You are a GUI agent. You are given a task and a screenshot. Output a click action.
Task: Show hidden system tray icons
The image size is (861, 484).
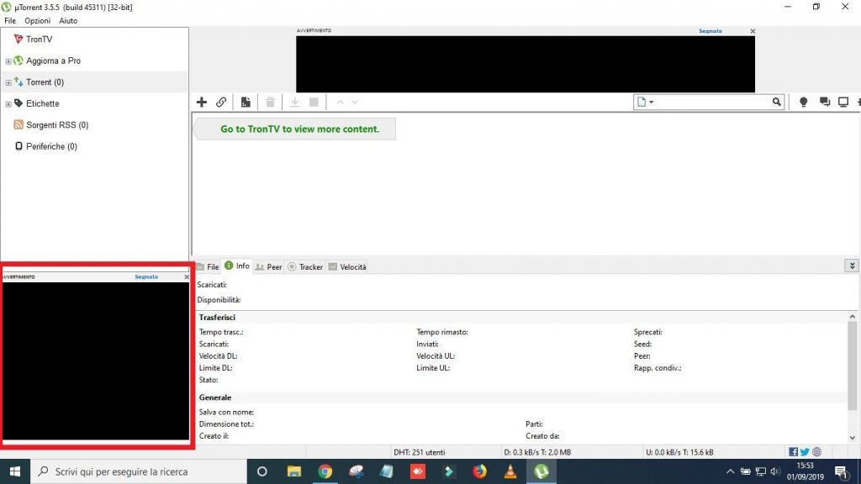click(730, 471)
